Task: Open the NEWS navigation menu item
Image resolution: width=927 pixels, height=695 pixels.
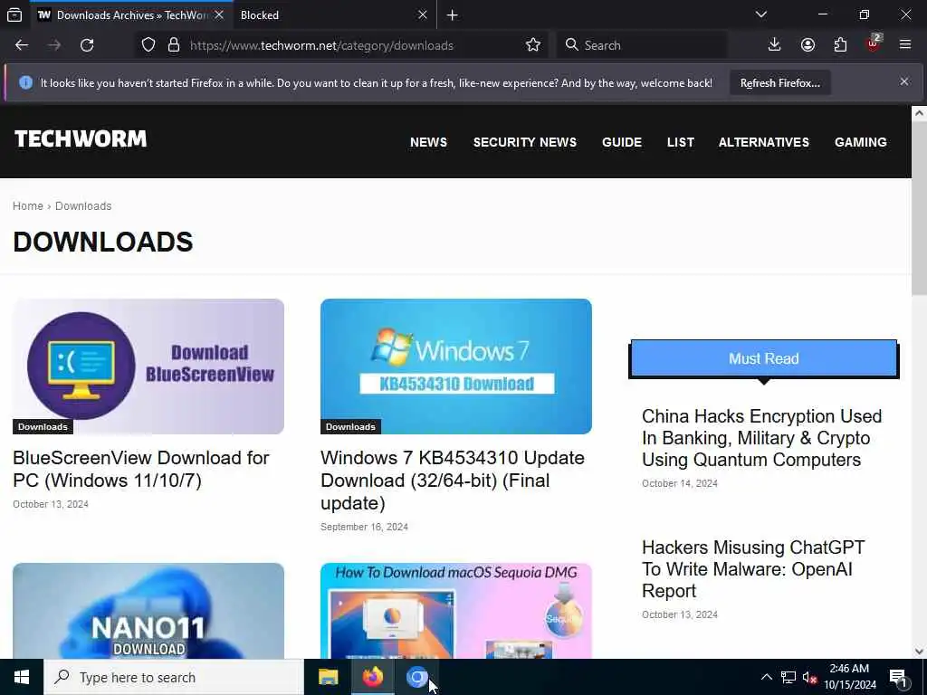Action: pyautogui.click(x=428, y=142)
